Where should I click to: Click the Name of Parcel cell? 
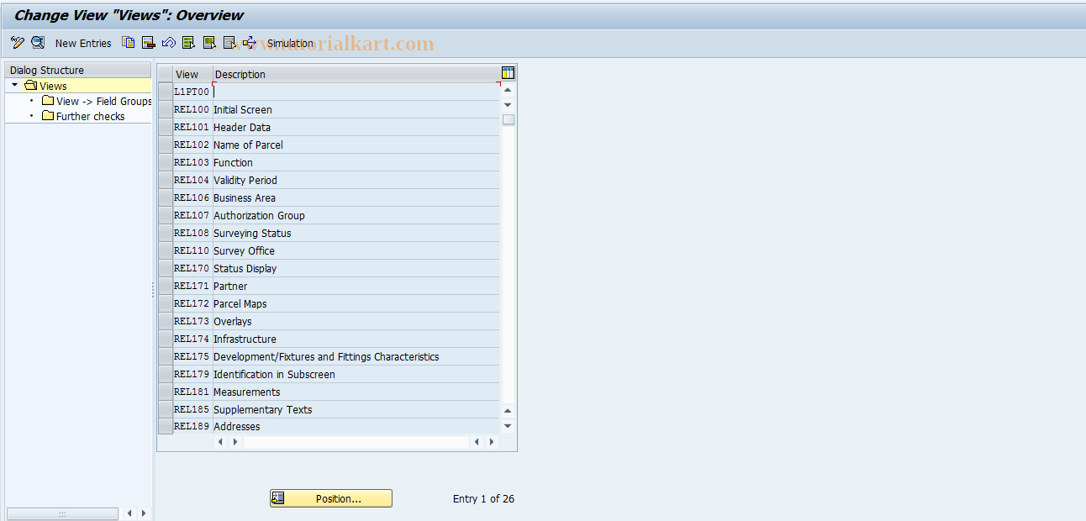pyautogui.click(x=356, y=145)
